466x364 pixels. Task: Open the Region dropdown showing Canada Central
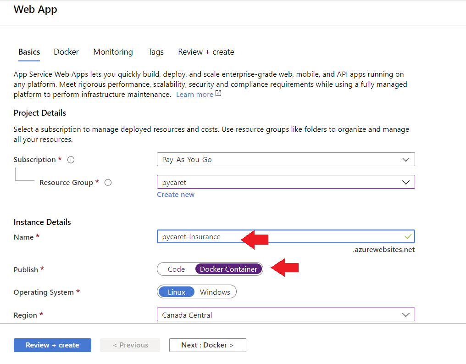(285, 315)
